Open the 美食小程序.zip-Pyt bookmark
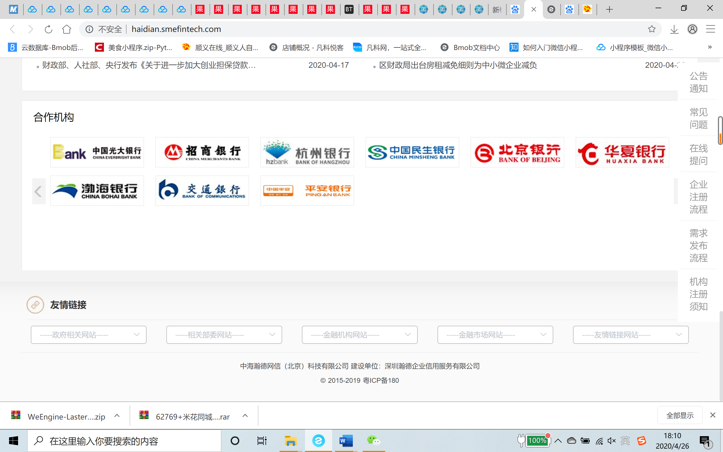The width and height of the screenshot is (723, 452). pyautogui.click(x=134, y=47)
